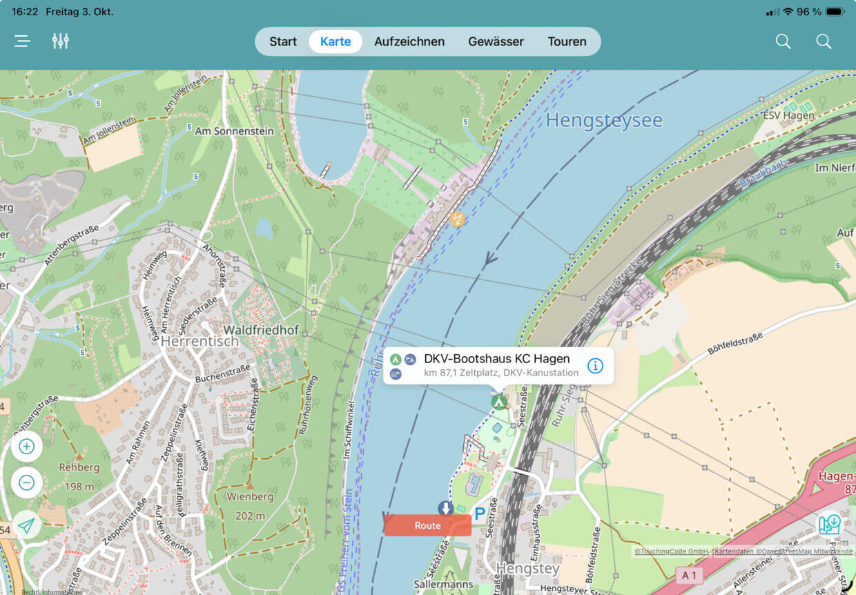856x595 pixels.
Task: Open the hamburger menu
Action: coord(23,41)
